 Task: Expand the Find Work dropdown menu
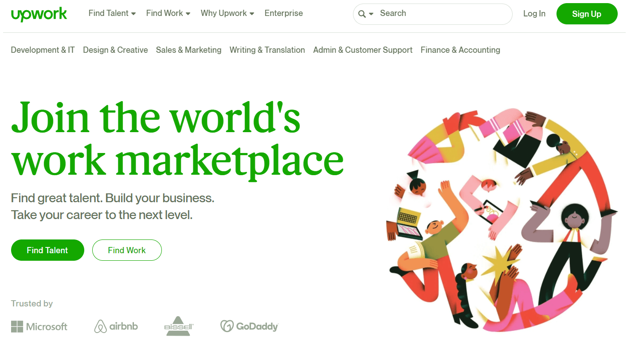click(x=168, y=13)
